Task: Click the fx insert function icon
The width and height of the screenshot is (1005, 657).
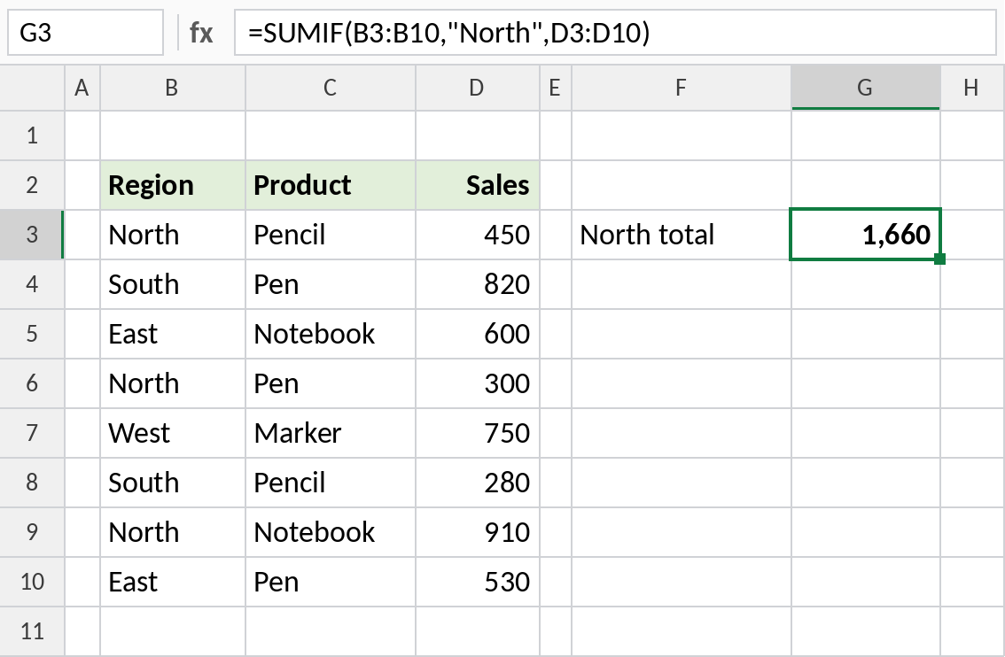Action: pos(200,33)
